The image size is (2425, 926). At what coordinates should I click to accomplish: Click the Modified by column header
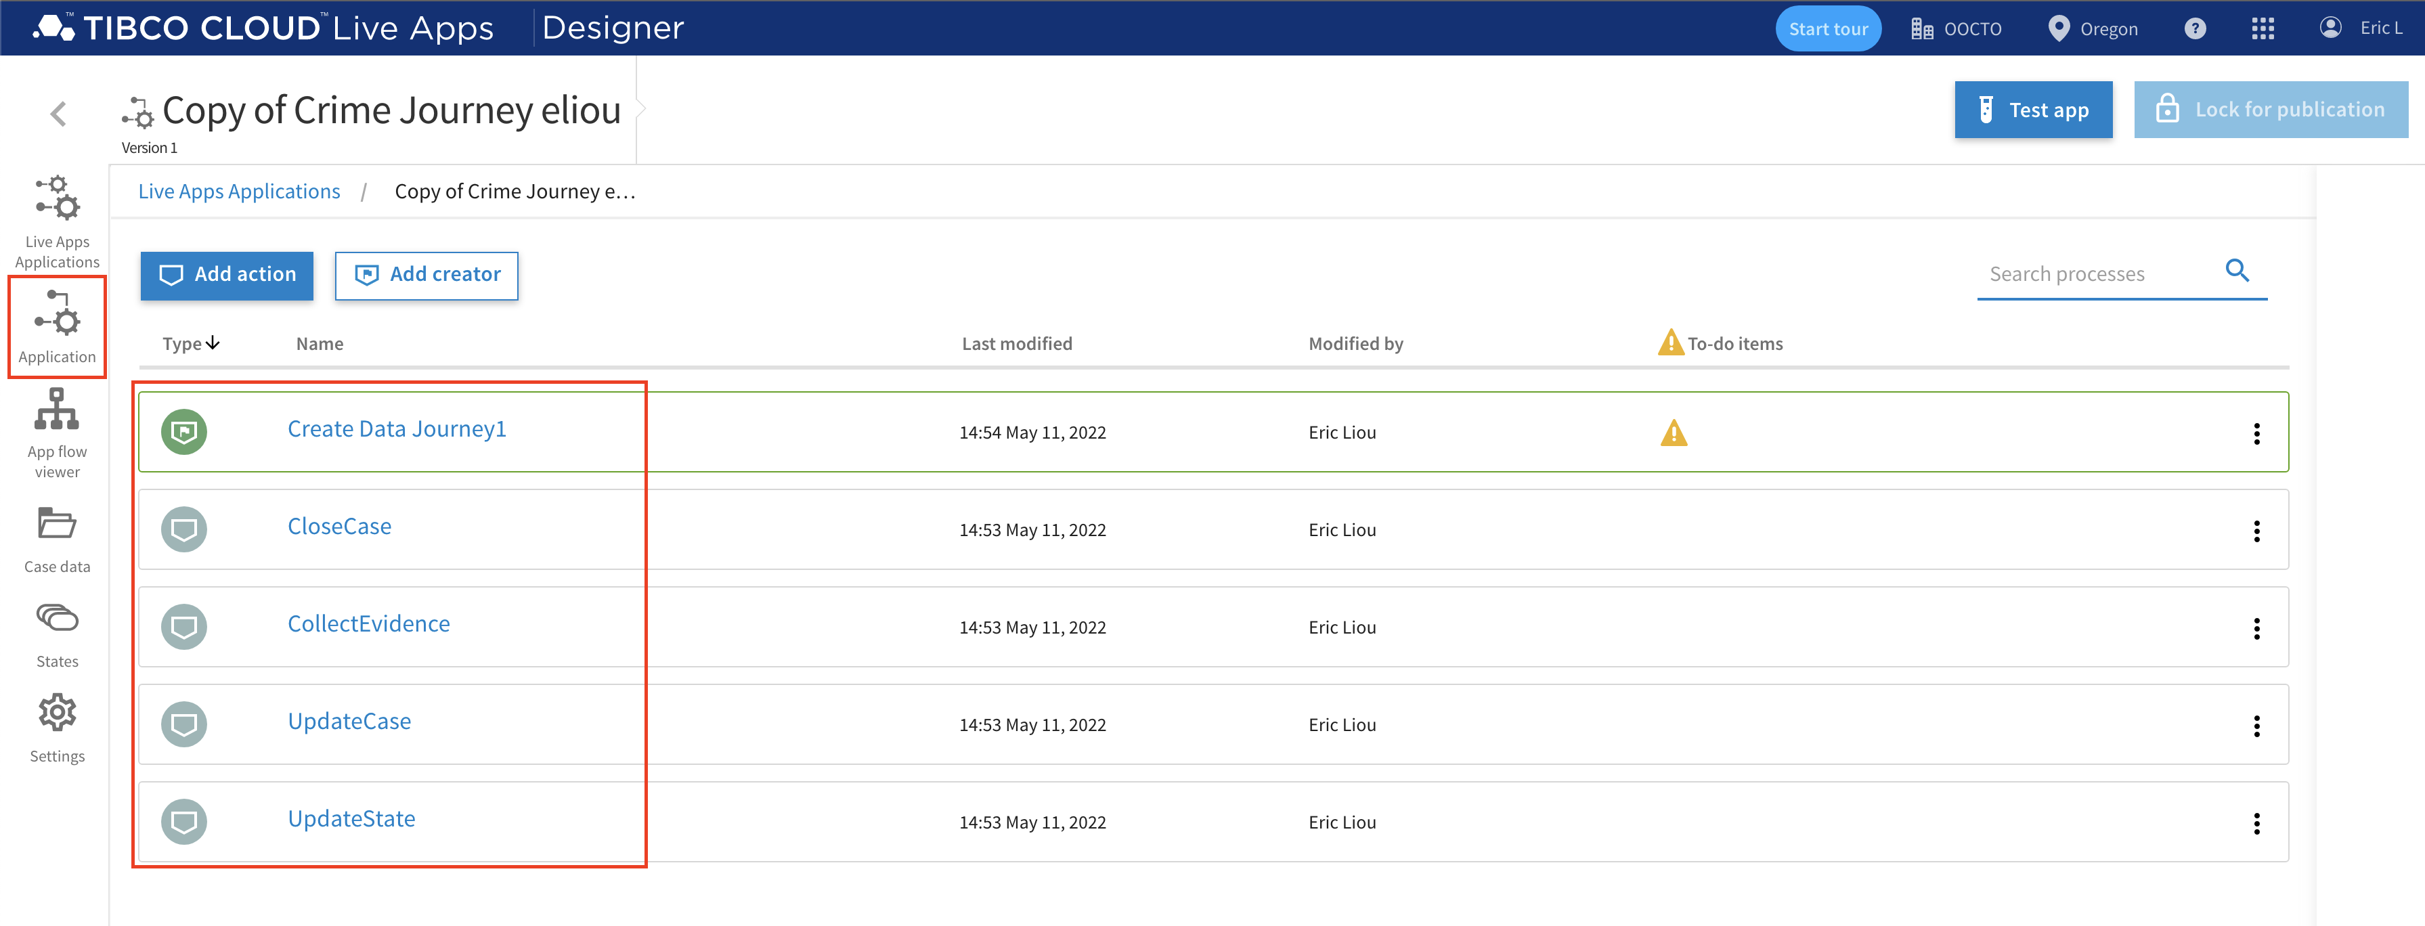[1355, 345]
